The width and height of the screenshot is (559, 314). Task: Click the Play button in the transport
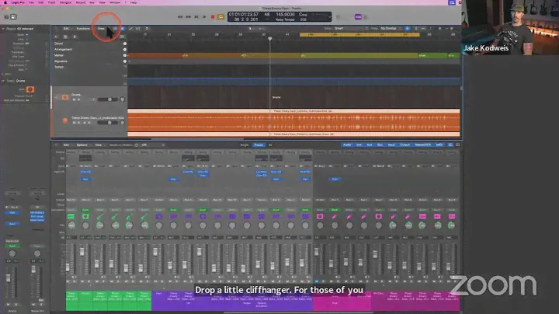(203, 16)
